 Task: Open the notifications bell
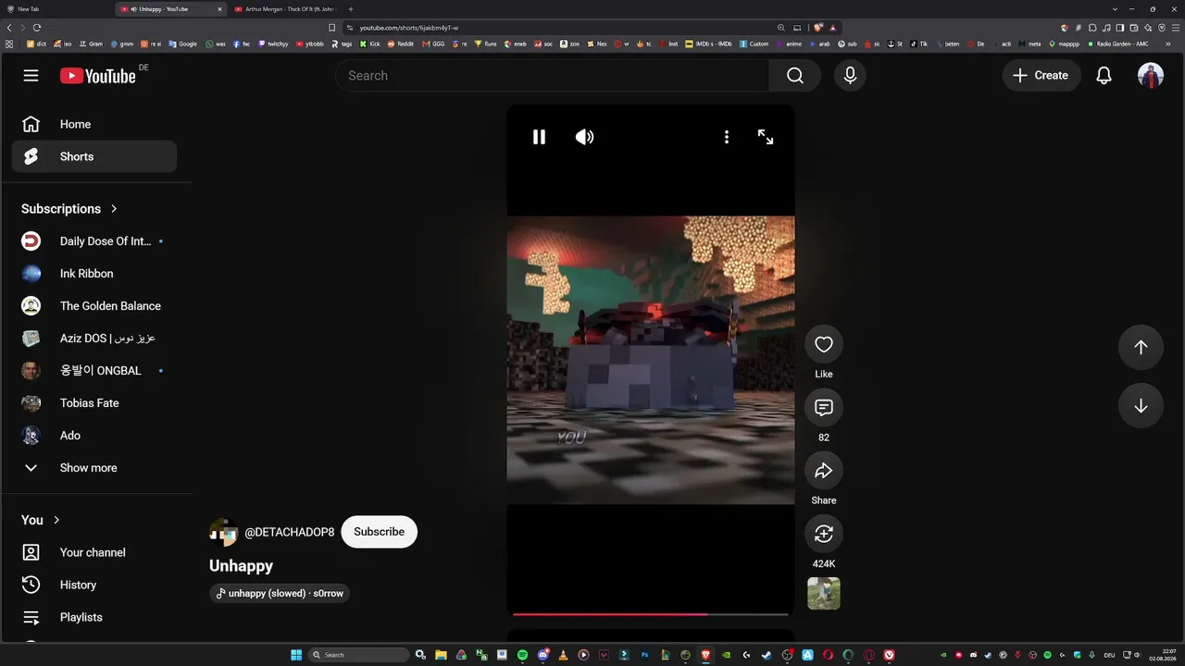[x=1104, y=76]
